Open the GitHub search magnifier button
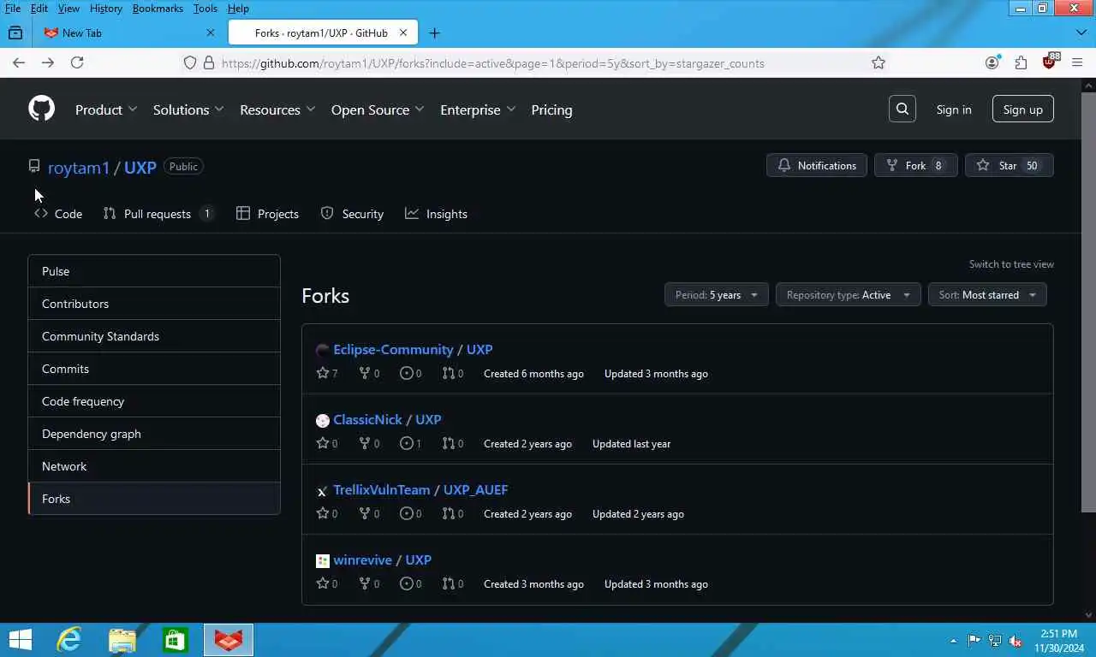This screenshot has width=1096, height=657. click(x=902, y=109)
